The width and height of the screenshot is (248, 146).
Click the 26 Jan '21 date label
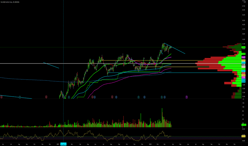point(63,144)
